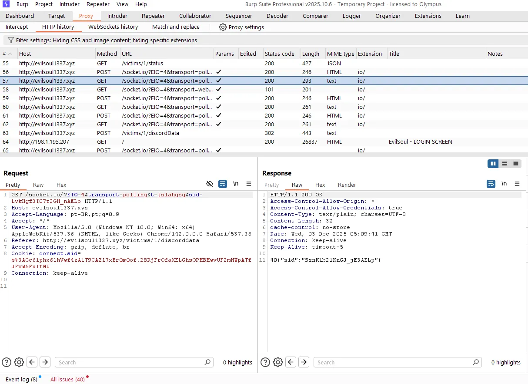Select the Render tab in Response pane
The image size is (528, 384).
point(347,185)
